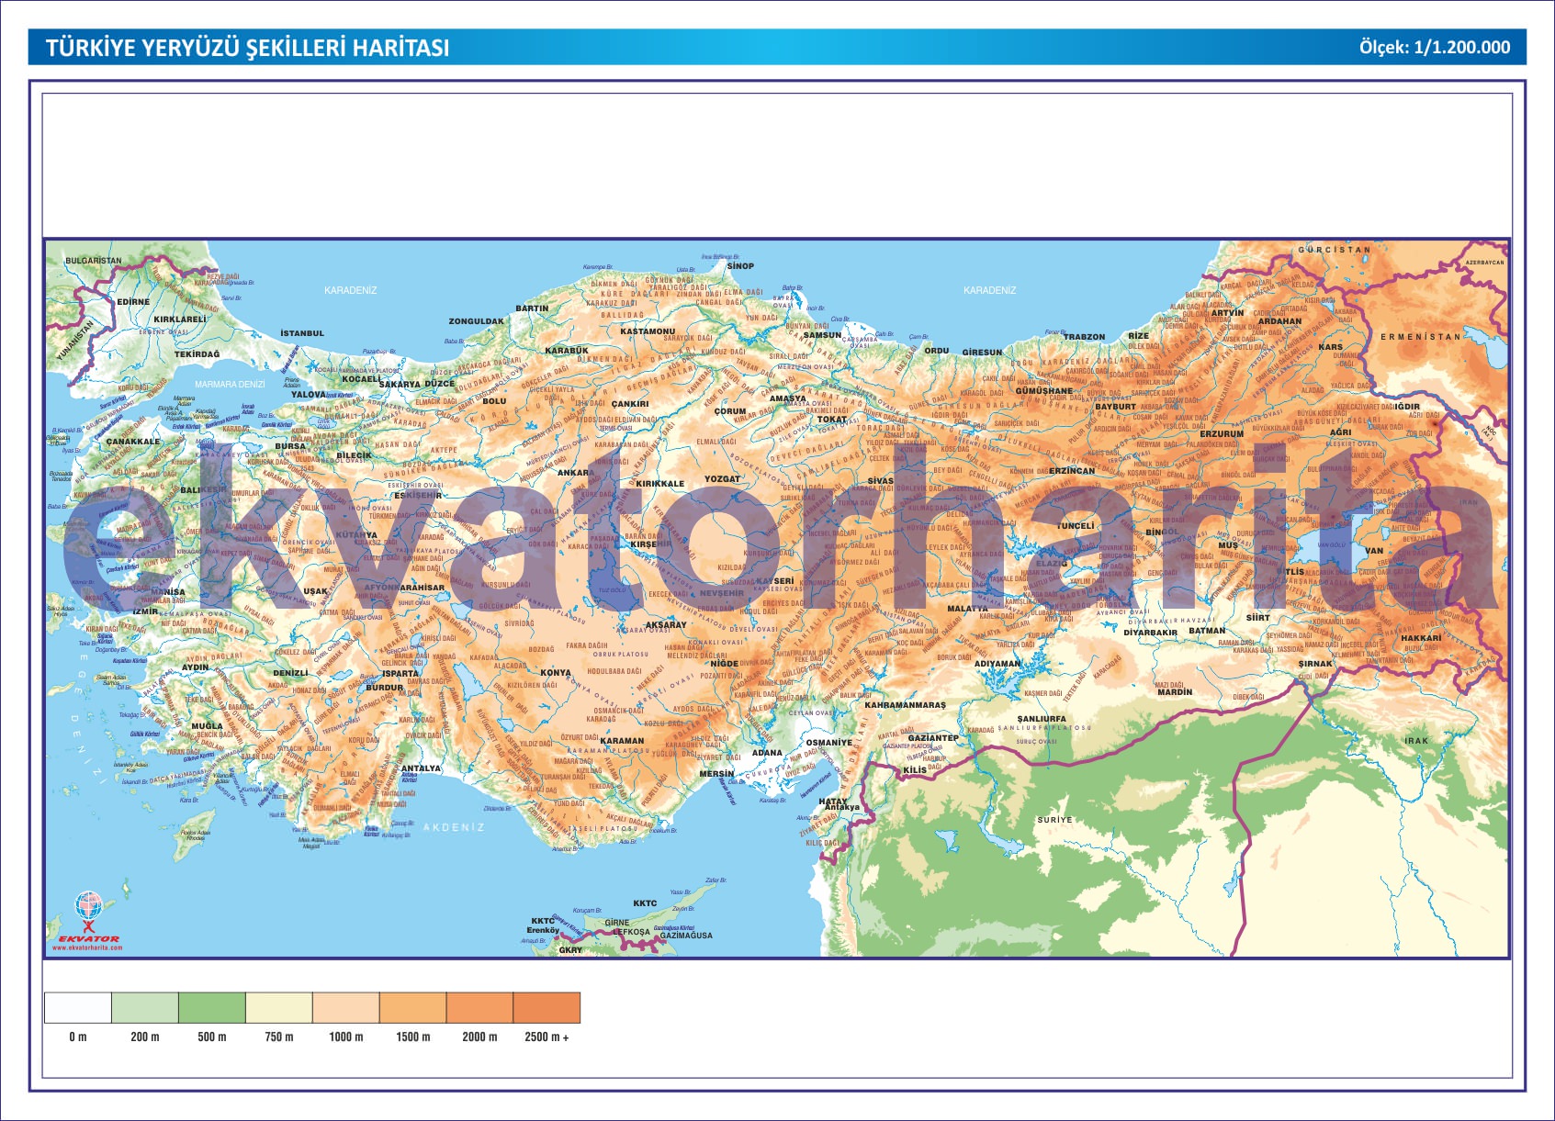
Task: Click the KARS city label
Action: (x=1331, y=347)
